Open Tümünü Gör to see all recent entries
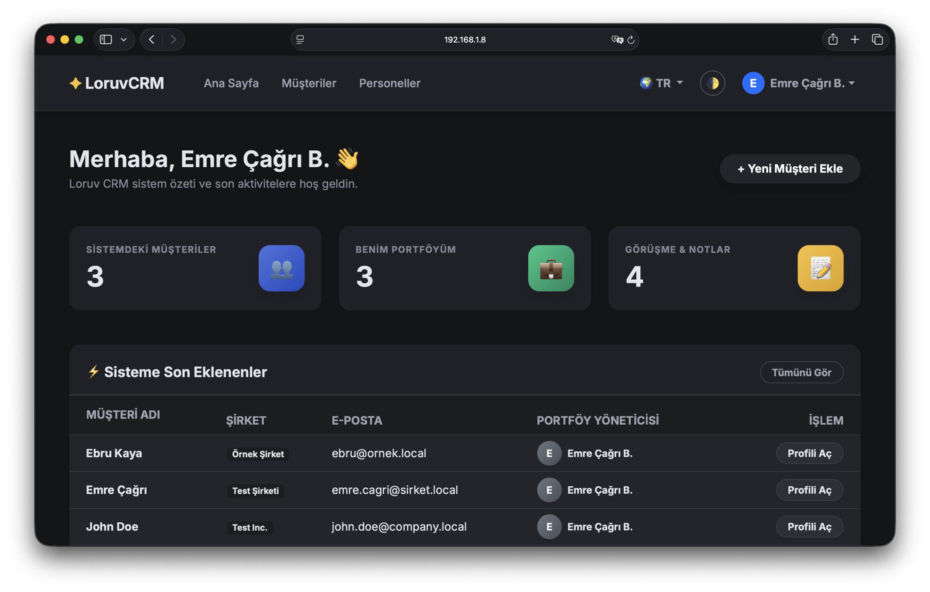 (x=802, y=372)
